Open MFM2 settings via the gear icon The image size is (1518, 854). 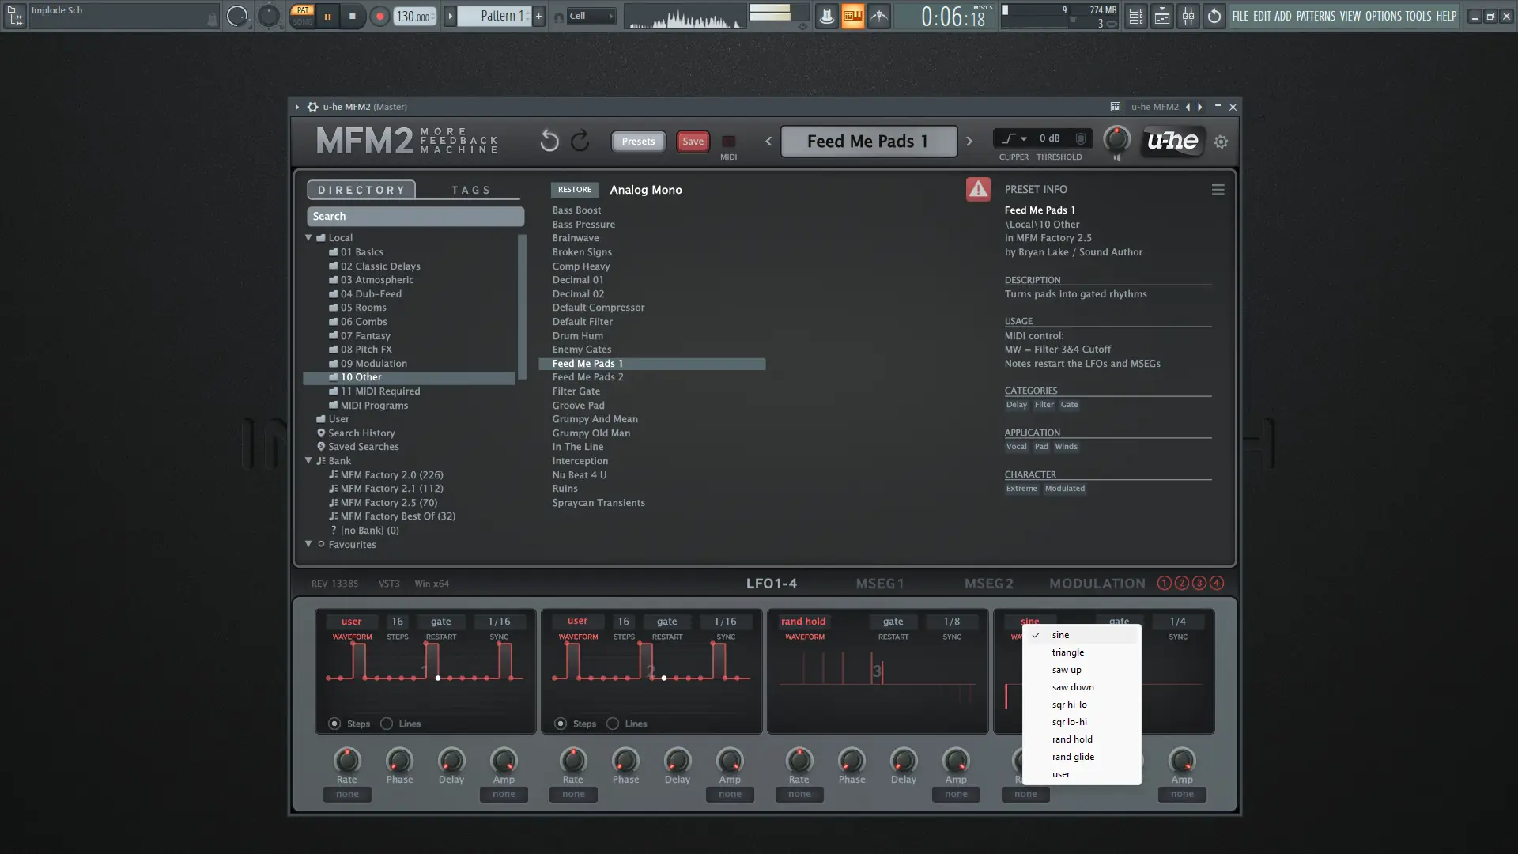point(1221,142)
